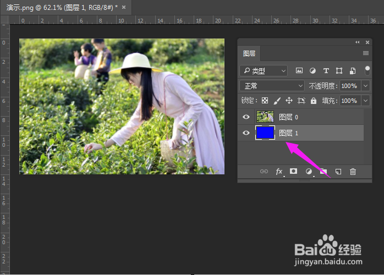Lock position move-arrows icon
The image size is (384, 275).
tap(289, 101)
